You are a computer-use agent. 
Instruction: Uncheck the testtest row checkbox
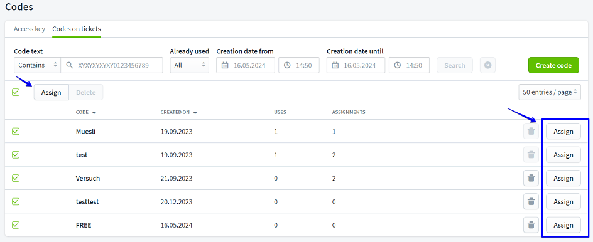16,202
